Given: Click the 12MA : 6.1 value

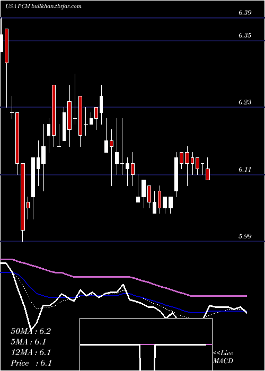Looking at the screenshot, I should [x=31, y=352].
